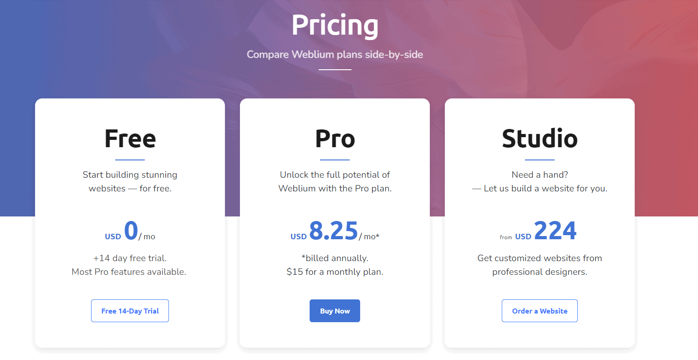Click the Pricing page title

(335, 25)
